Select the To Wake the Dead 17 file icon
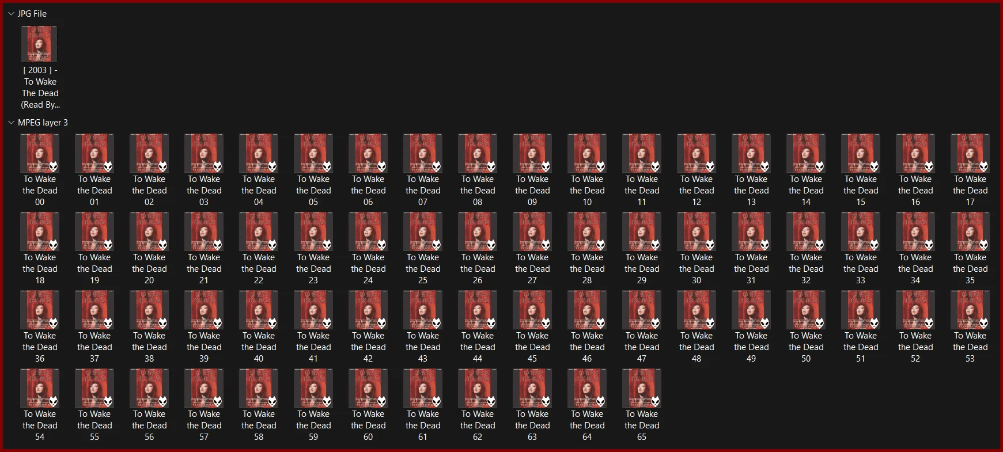The image size is (1003, 452). (x=970, y=153)
